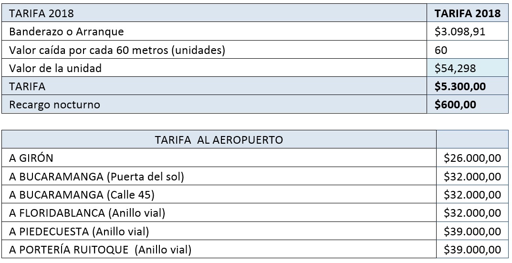Click A BUCARAMANGA (Puerta del sol) row

tap(255, 177)
